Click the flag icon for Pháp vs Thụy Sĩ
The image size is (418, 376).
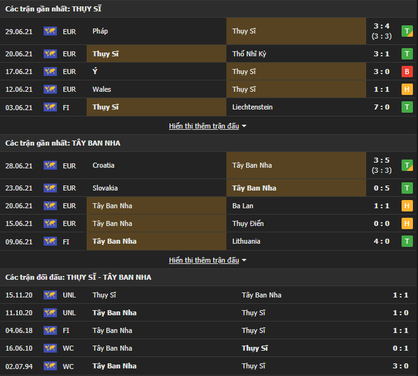point(50,31)
